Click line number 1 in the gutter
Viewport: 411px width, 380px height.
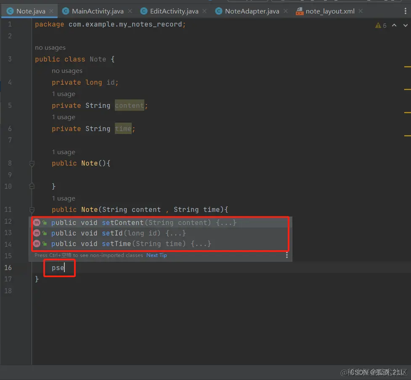pyautogui.click(x=10, y=24)
